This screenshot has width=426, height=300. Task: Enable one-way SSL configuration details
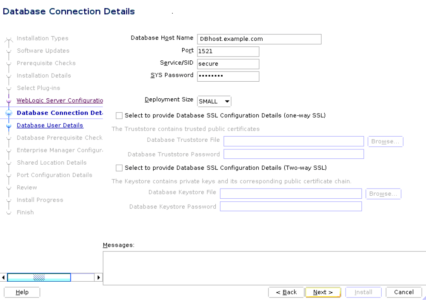(x=119, y=115)
